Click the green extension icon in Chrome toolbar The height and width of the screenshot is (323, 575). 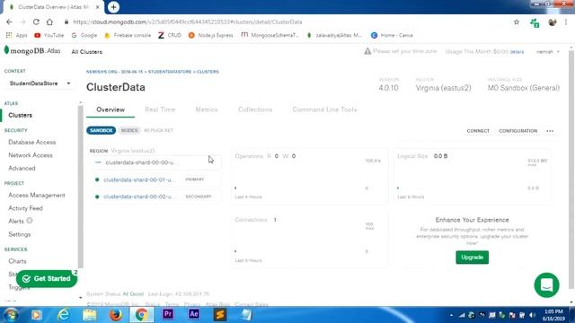535,22
